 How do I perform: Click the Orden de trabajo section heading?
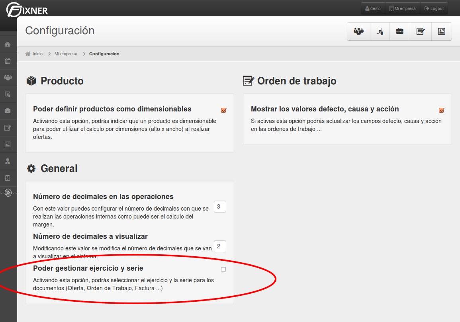(x=297, y=81)
